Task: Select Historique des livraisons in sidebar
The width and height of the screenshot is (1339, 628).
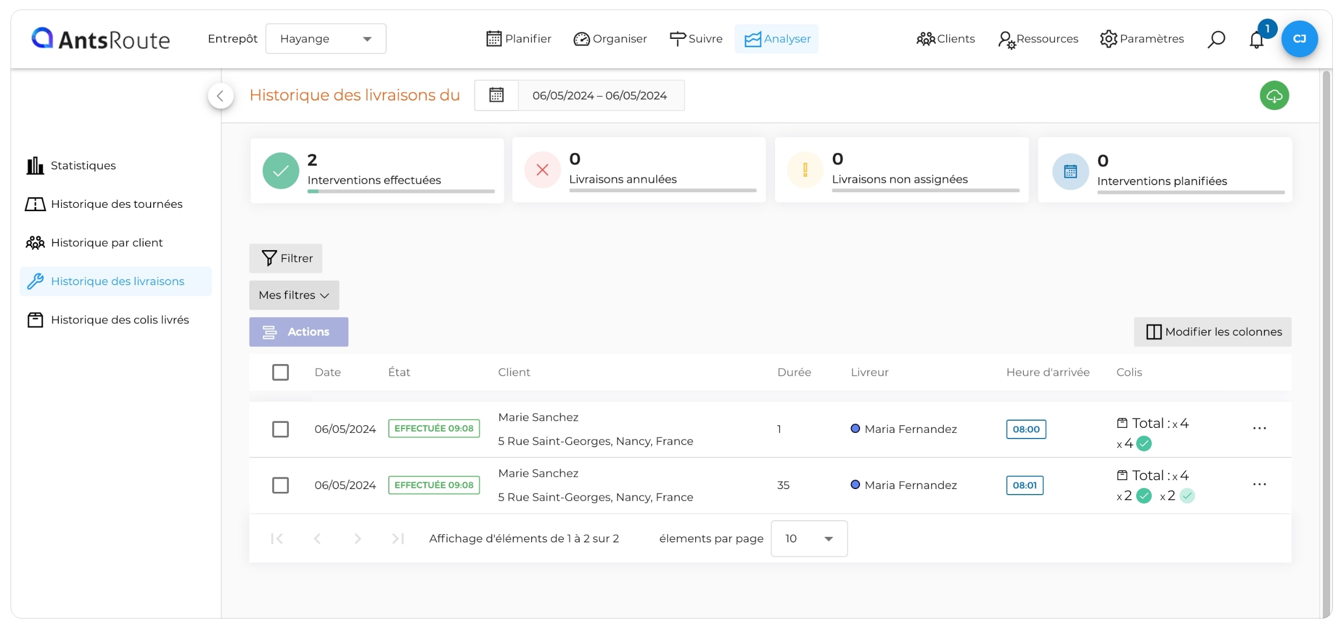Action: (x=116, y=281)
